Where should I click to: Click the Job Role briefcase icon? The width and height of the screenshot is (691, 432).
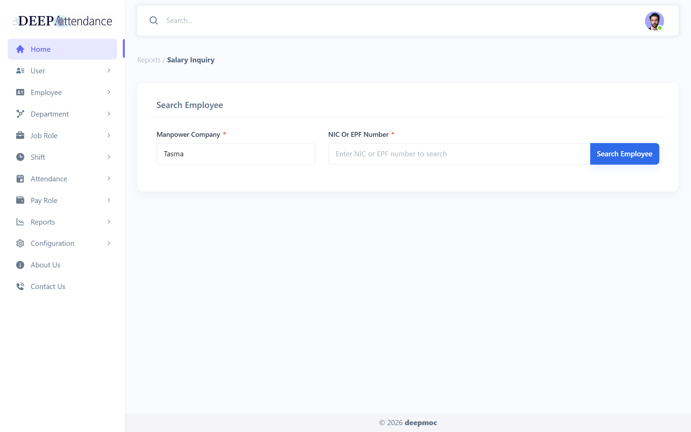[20, 135]
